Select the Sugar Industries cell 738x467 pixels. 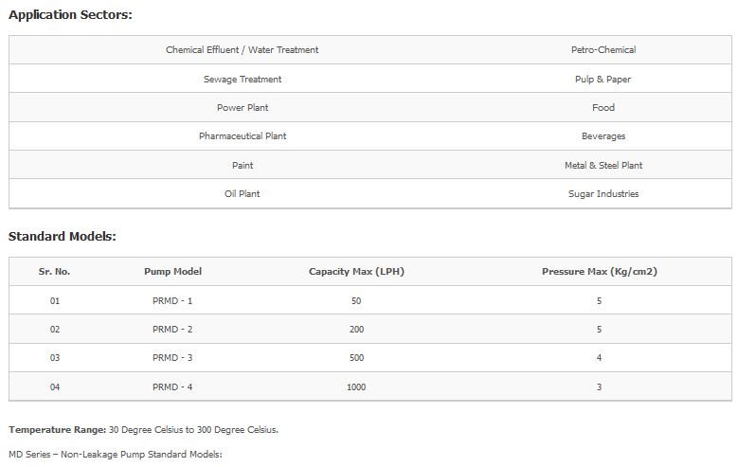tap(603, 194)
